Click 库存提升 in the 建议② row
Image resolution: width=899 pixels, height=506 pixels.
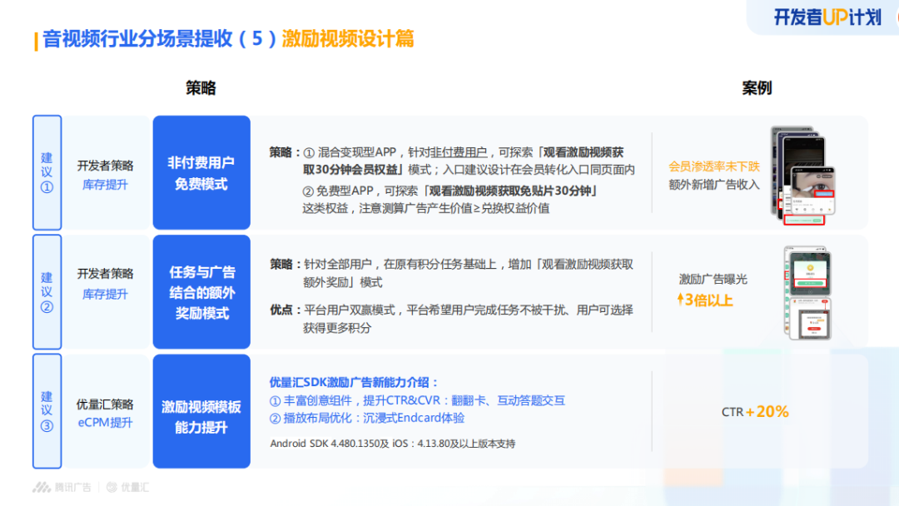(x=105, y=294)
